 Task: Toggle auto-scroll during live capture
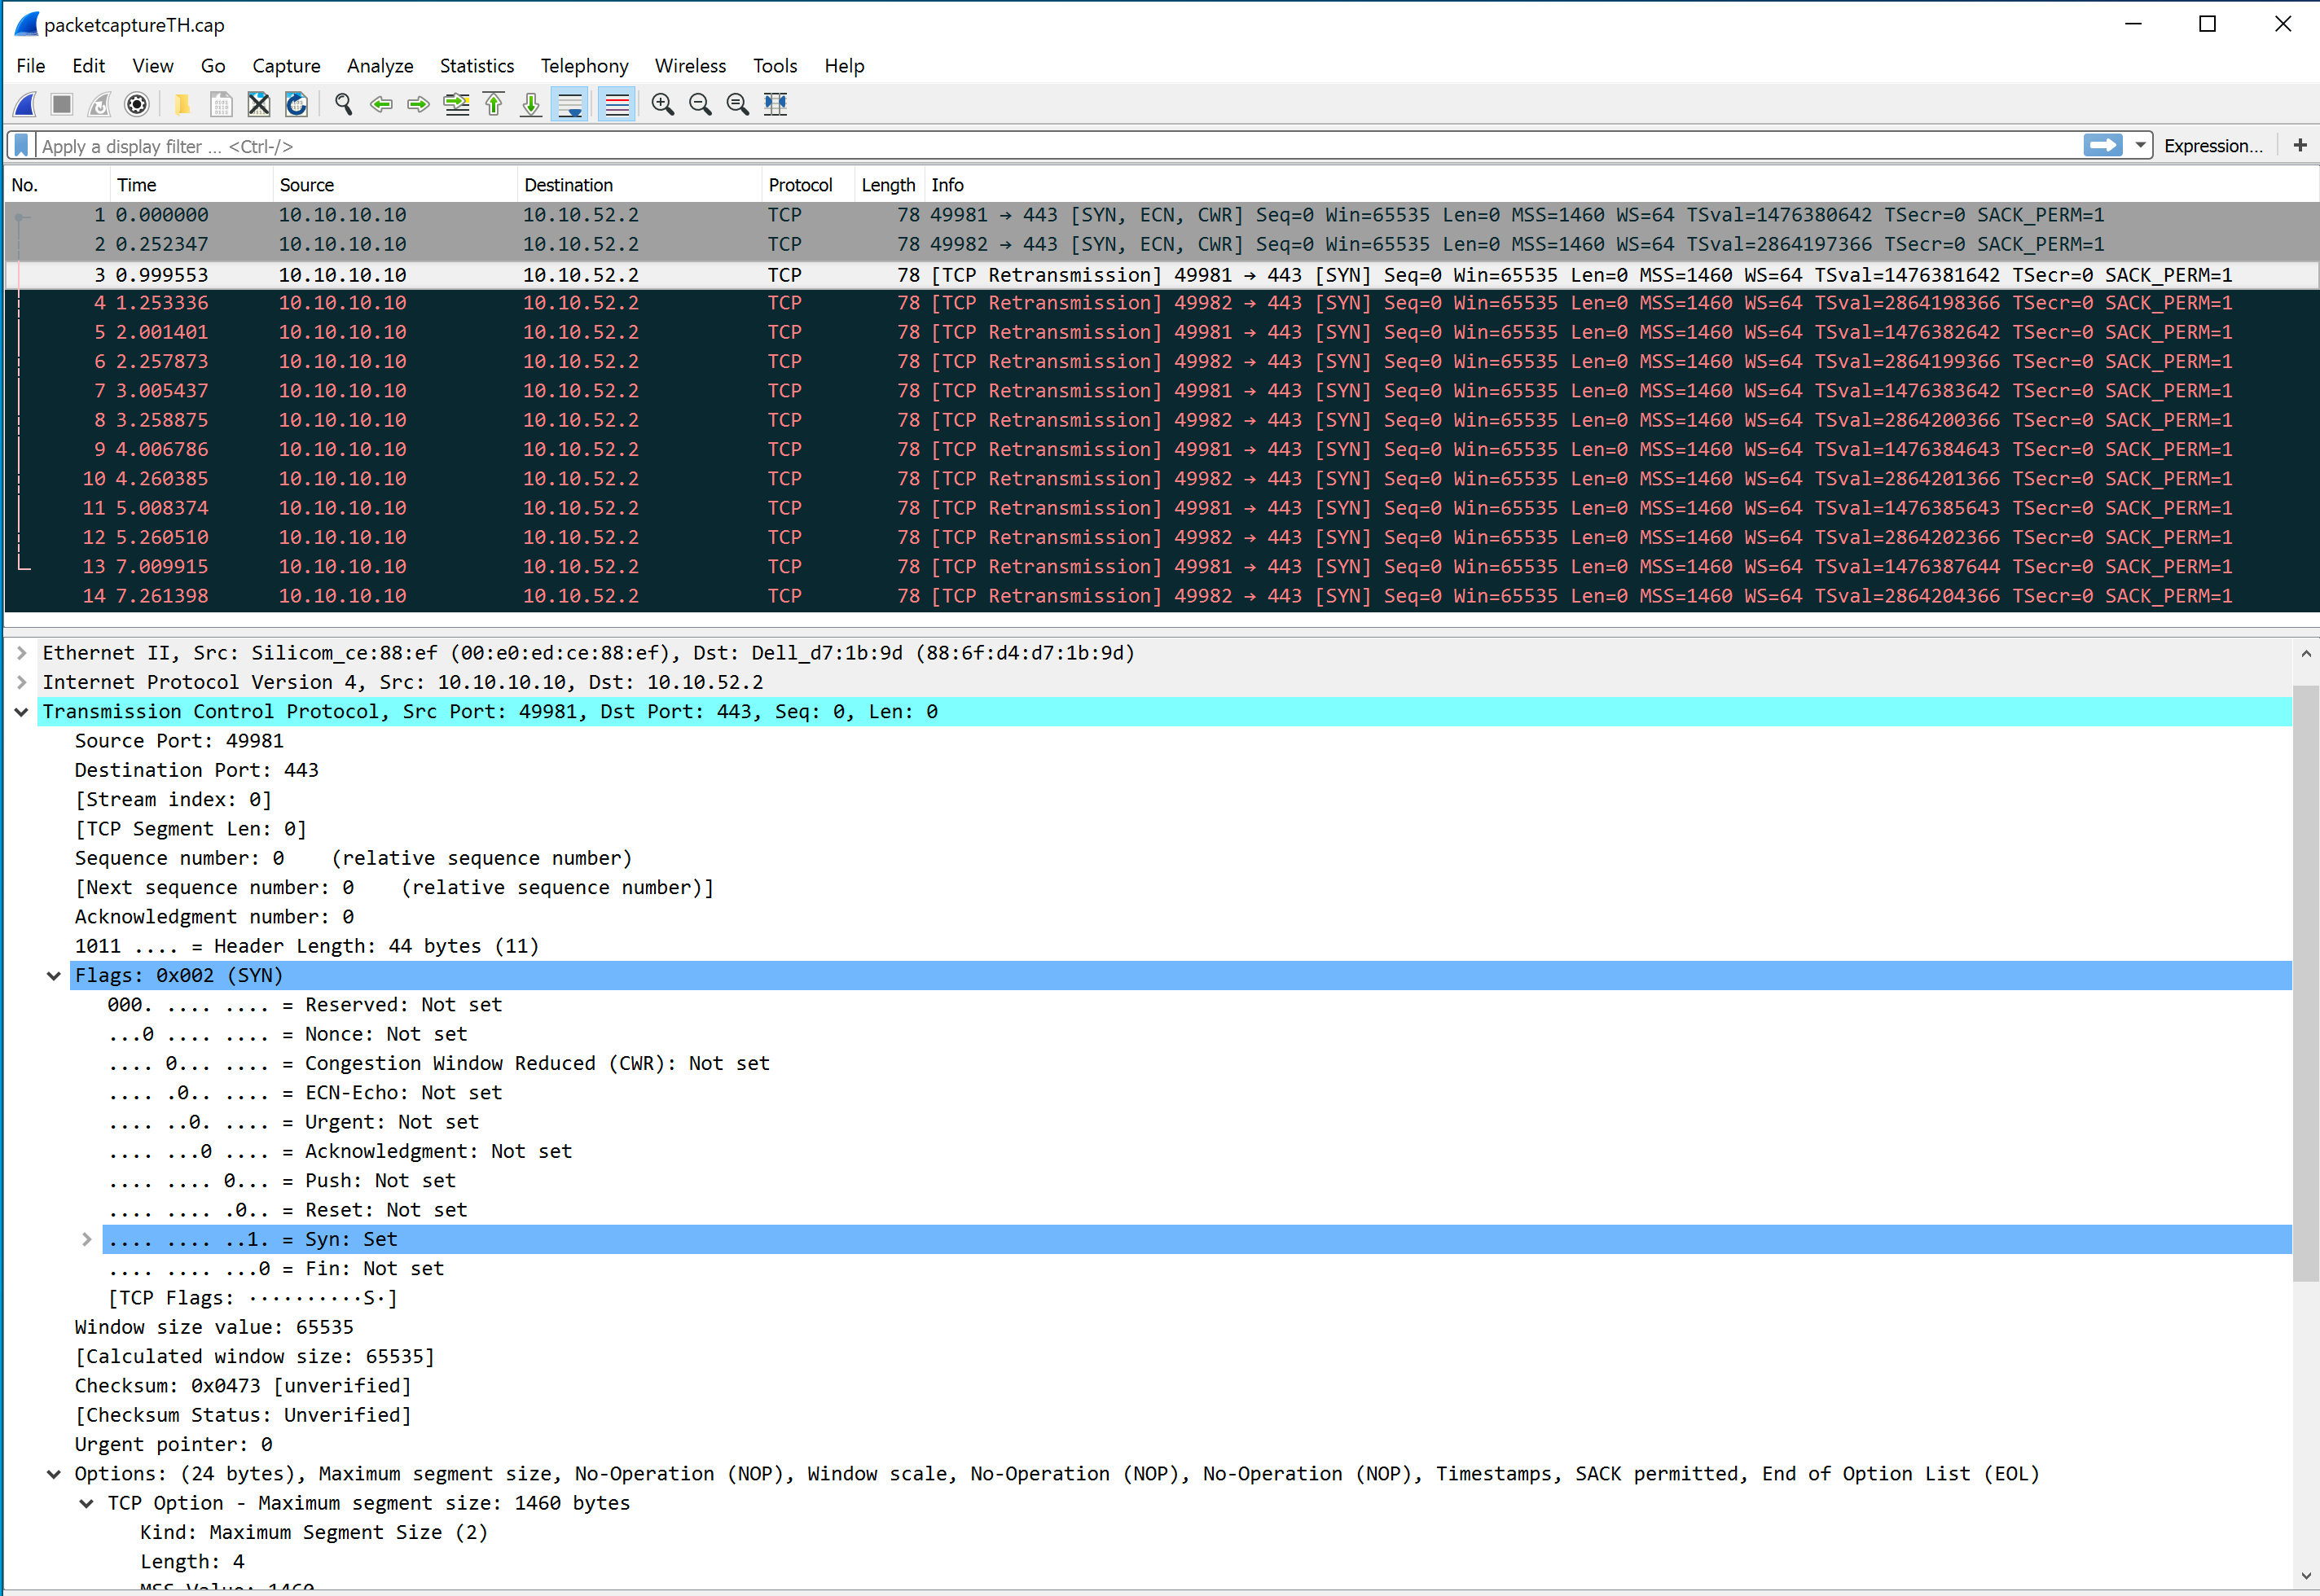[570, 104]
